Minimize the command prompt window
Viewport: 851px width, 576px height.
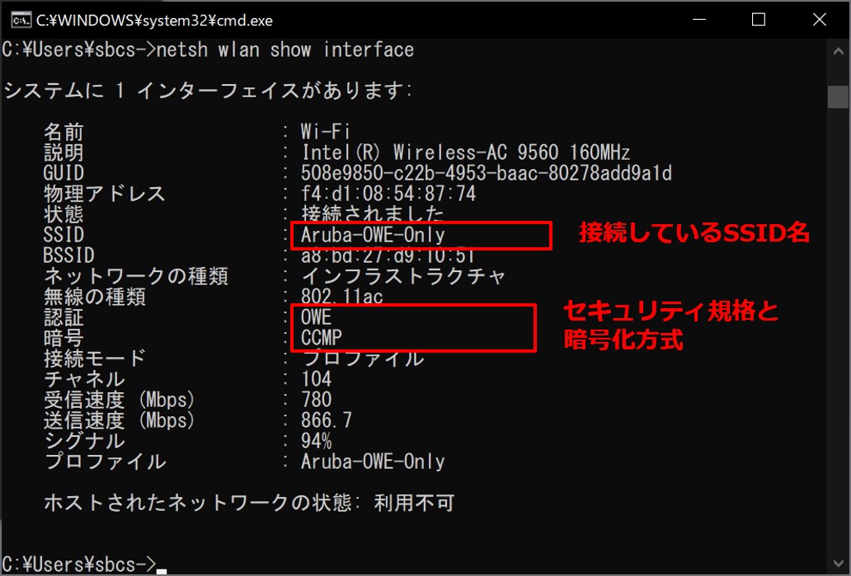point(700,20)
